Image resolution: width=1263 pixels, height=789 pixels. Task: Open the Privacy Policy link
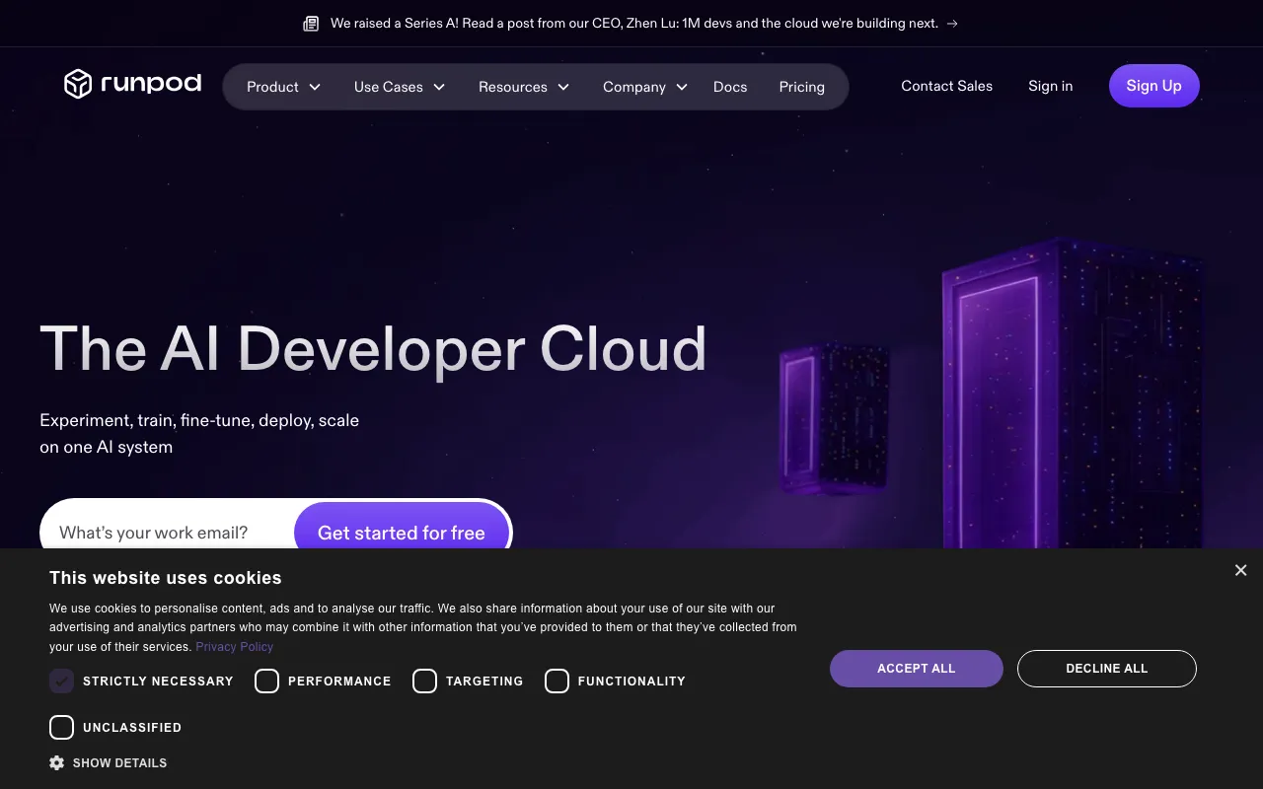(234, 647)
